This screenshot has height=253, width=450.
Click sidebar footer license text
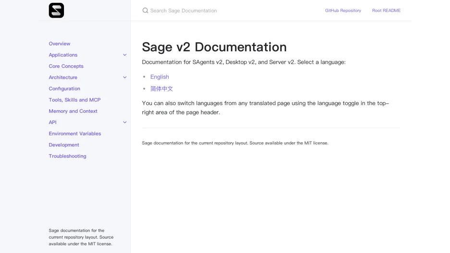pyautogui.click(x=81, y=237)
